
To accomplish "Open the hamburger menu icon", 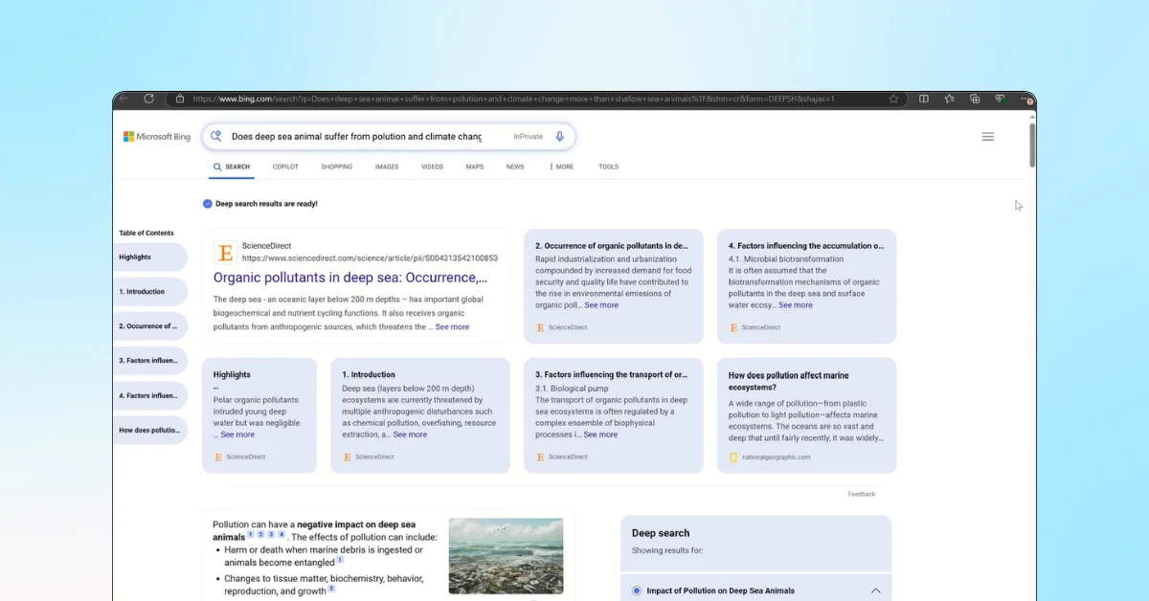I will [988, 137].
